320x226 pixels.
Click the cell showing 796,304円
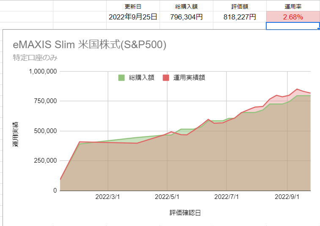point(186,17)
